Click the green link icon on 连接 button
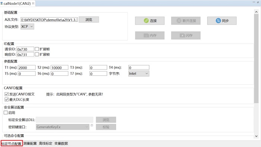261x147 pixels. pos(146,20)
